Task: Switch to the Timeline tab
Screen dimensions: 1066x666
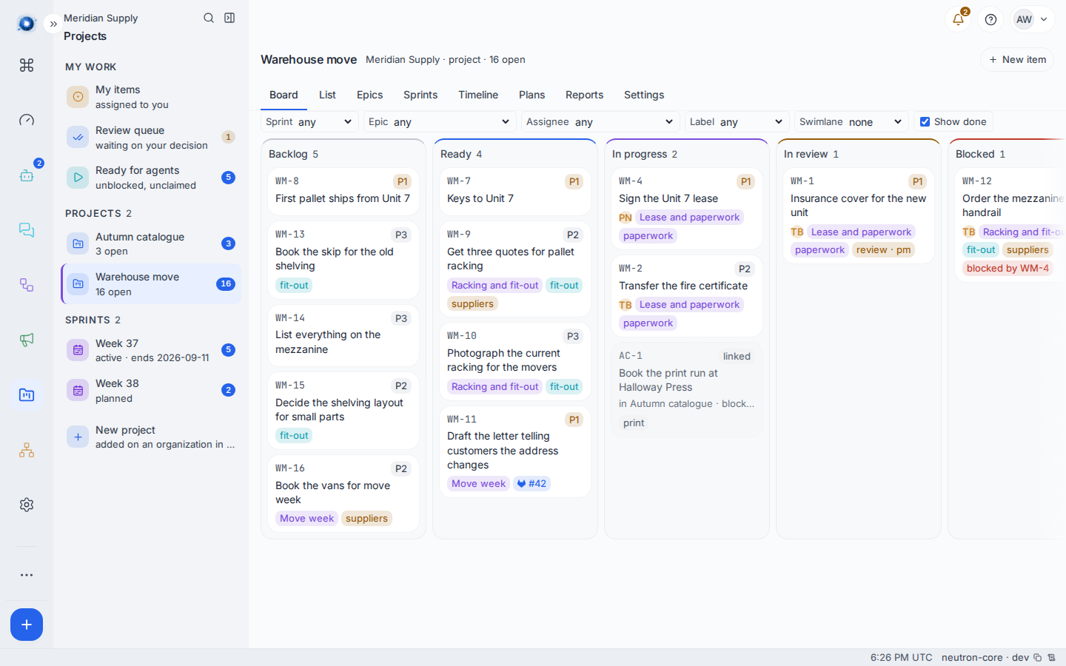Action: click(478, 95)
